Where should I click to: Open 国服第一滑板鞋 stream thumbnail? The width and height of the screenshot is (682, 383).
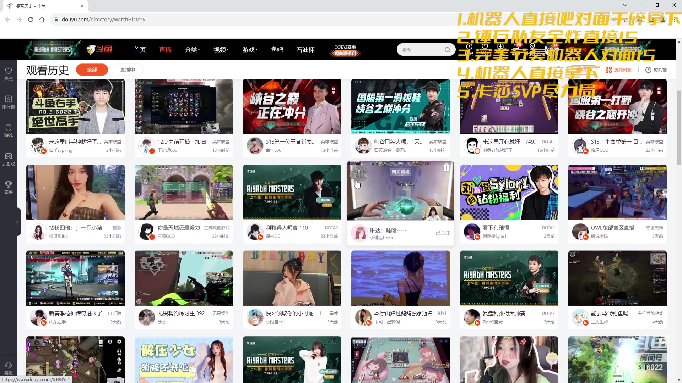400,106
